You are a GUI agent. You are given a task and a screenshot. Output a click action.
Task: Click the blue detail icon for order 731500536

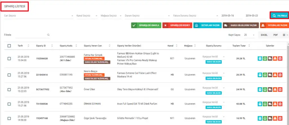click(x=260, y=104)
